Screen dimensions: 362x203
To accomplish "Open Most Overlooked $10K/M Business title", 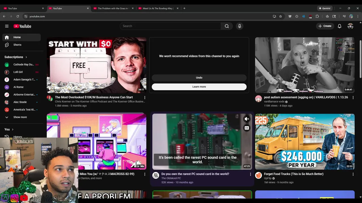I will coord(94,97).
